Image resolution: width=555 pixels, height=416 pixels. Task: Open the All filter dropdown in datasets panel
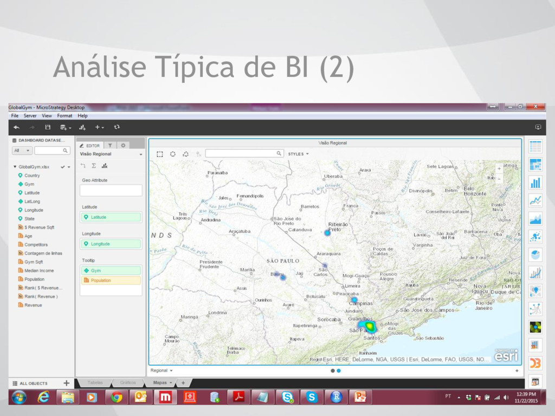(x=22, y=151)
